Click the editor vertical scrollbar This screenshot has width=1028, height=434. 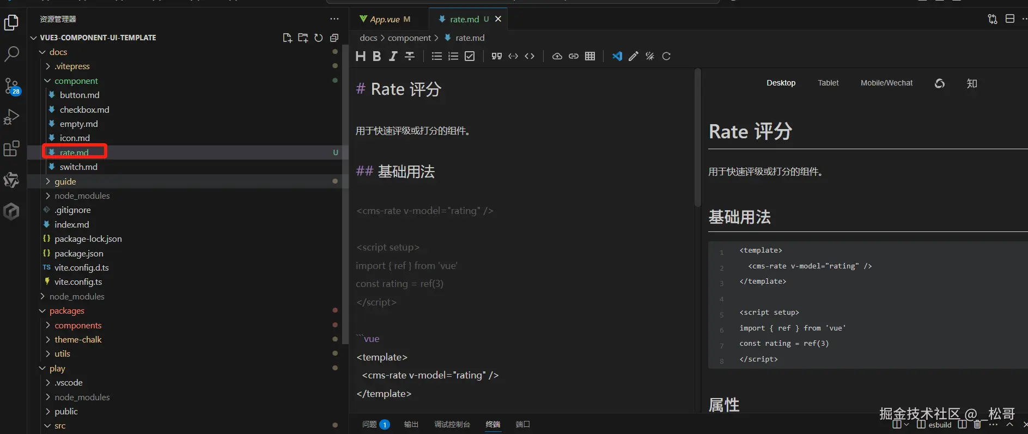coord(697,138)
